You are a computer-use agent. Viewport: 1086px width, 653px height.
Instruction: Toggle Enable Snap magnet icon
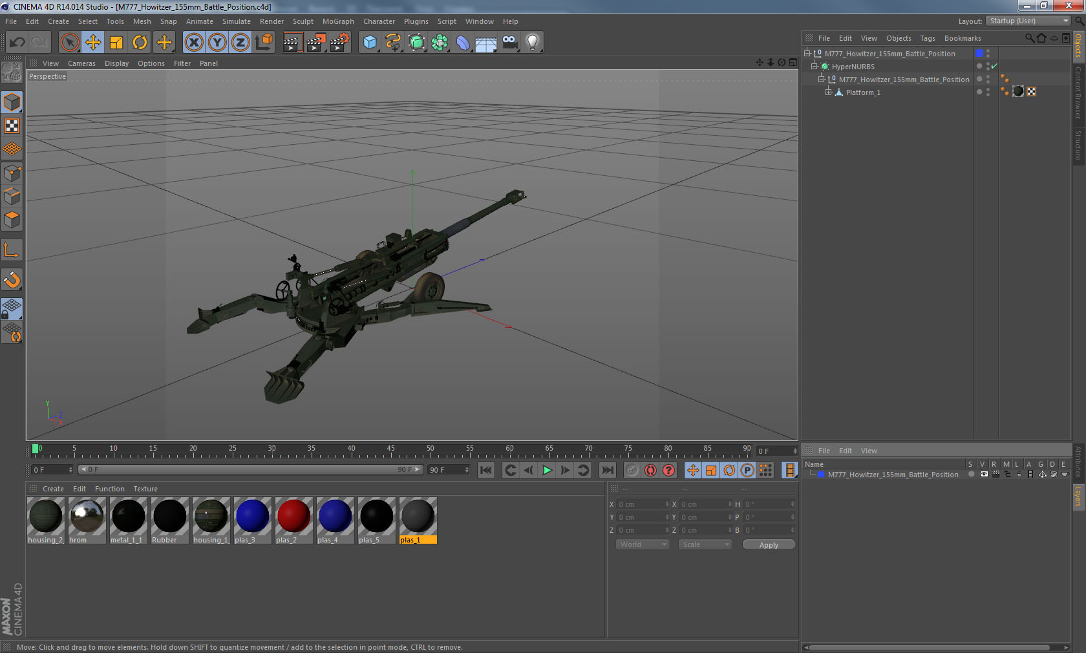pyautogui.click(x=12, y=279)
